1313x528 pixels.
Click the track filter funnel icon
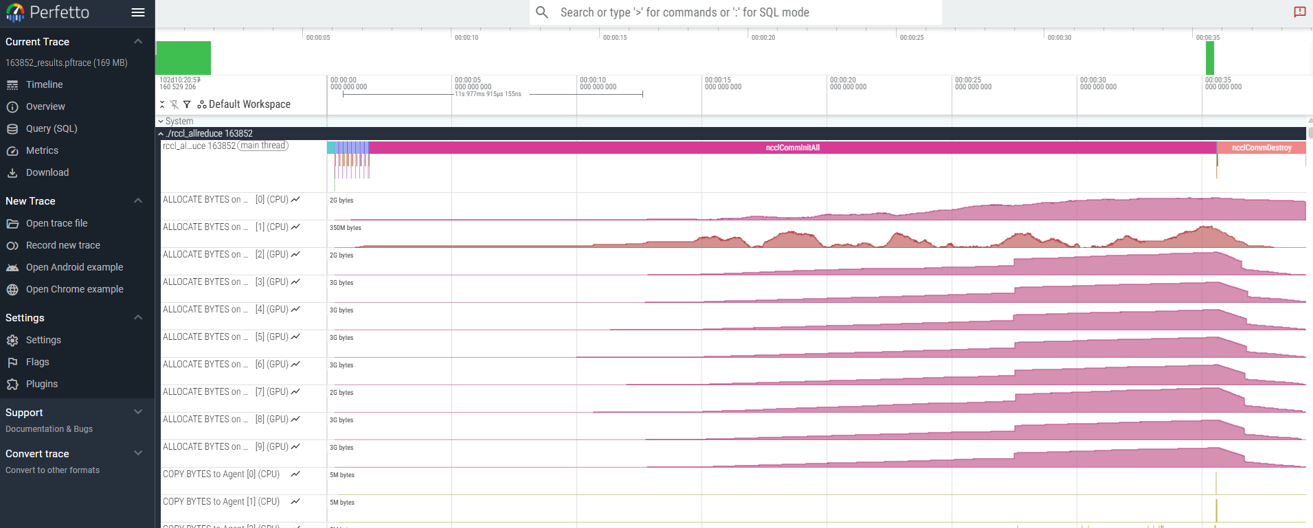click(187, 104)
